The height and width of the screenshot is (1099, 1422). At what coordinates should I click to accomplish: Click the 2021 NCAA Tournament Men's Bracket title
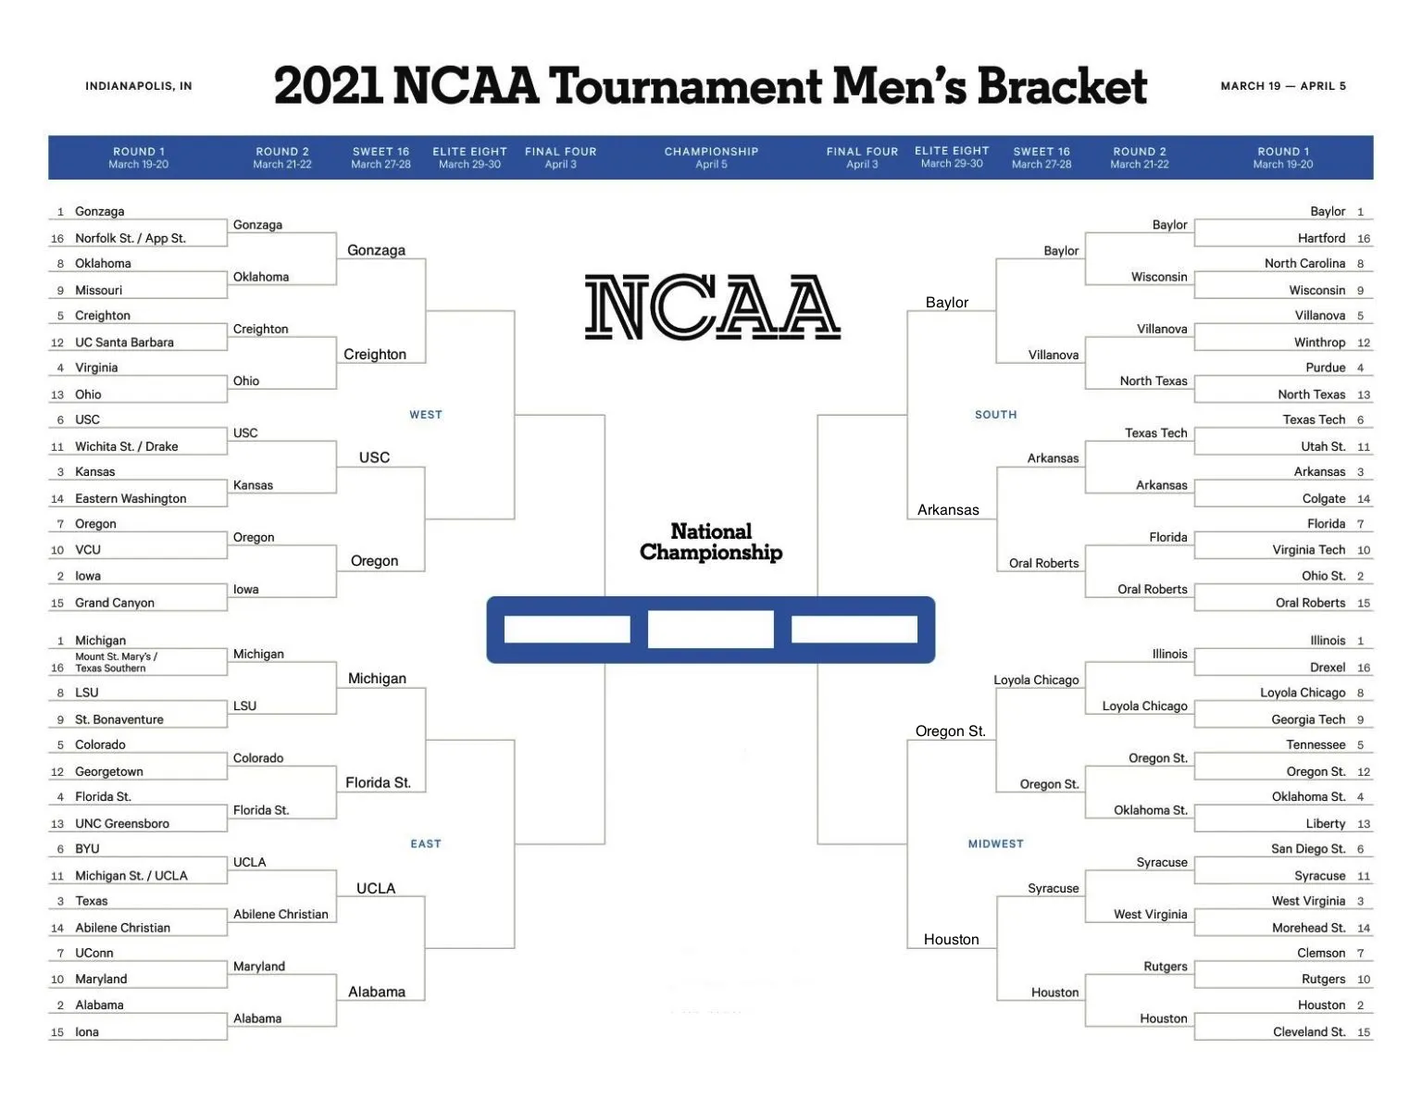[710, 86]
